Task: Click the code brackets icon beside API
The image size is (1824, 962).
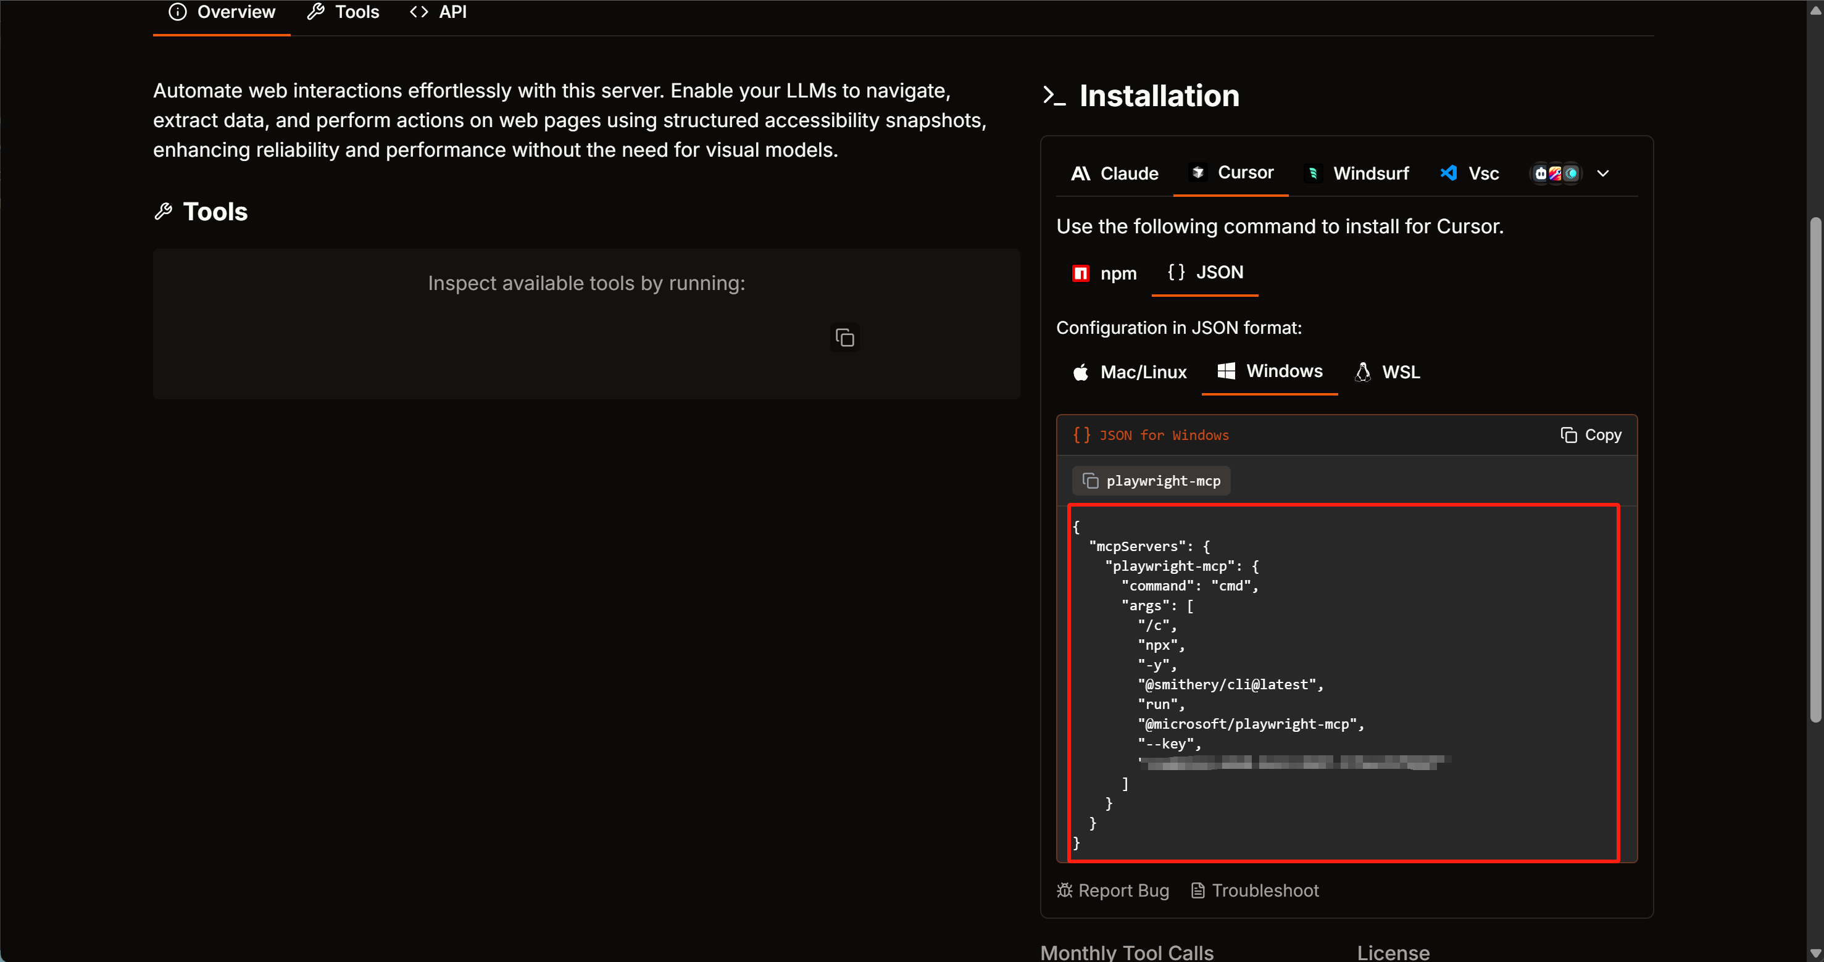Action: pyautogui.click(x=419, y=12)
